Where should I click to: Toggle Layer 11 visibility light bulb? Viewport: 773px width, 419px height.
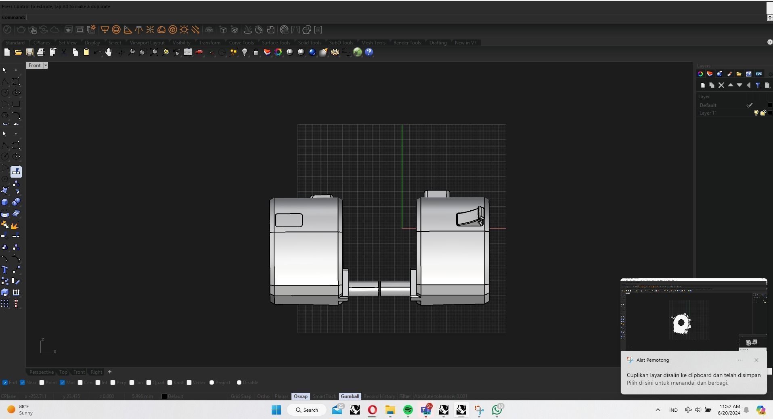(x=756, y=113)
